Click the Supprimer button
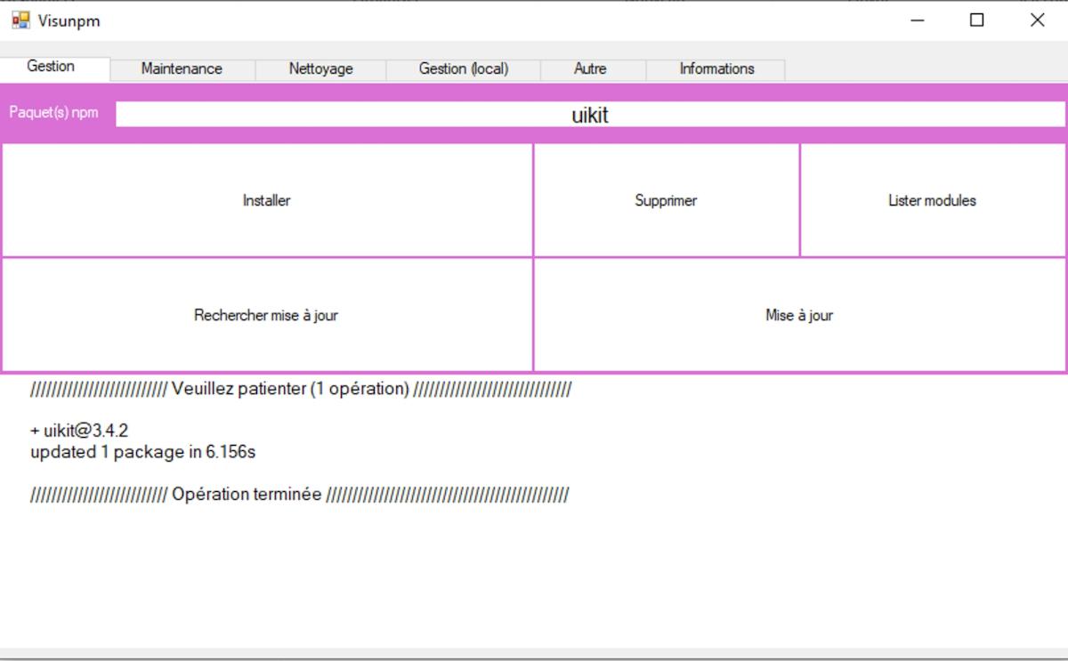This screenshot has height=661, width=1068. (666, 200)
